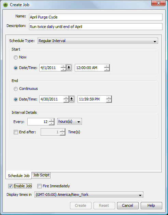Increase the Start time 12:00:00 AM spinner
The height and width of the screenshot is (215, 168).
[107, 66]
